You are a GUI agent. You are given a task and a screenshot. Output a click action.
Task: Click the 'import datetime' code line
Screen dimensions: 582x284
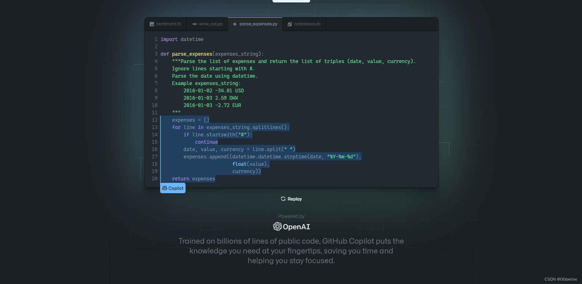coord(182,39)
